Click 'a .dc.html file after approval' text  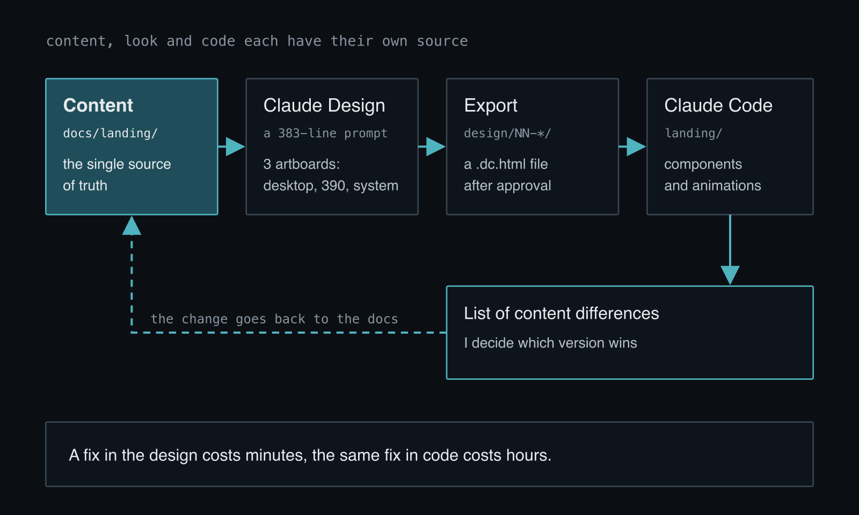507,175
